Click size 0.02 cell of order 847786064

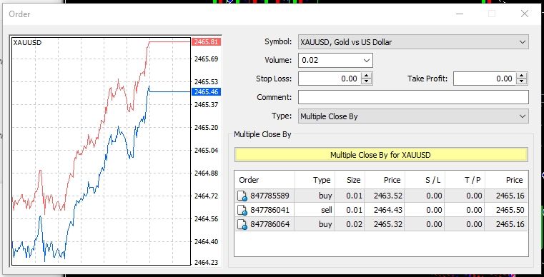[350, 224]
